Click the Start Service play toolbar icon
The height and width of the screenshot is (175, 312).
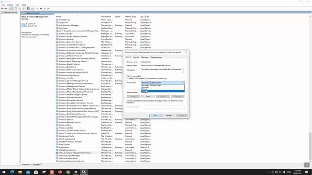(37, 9)
